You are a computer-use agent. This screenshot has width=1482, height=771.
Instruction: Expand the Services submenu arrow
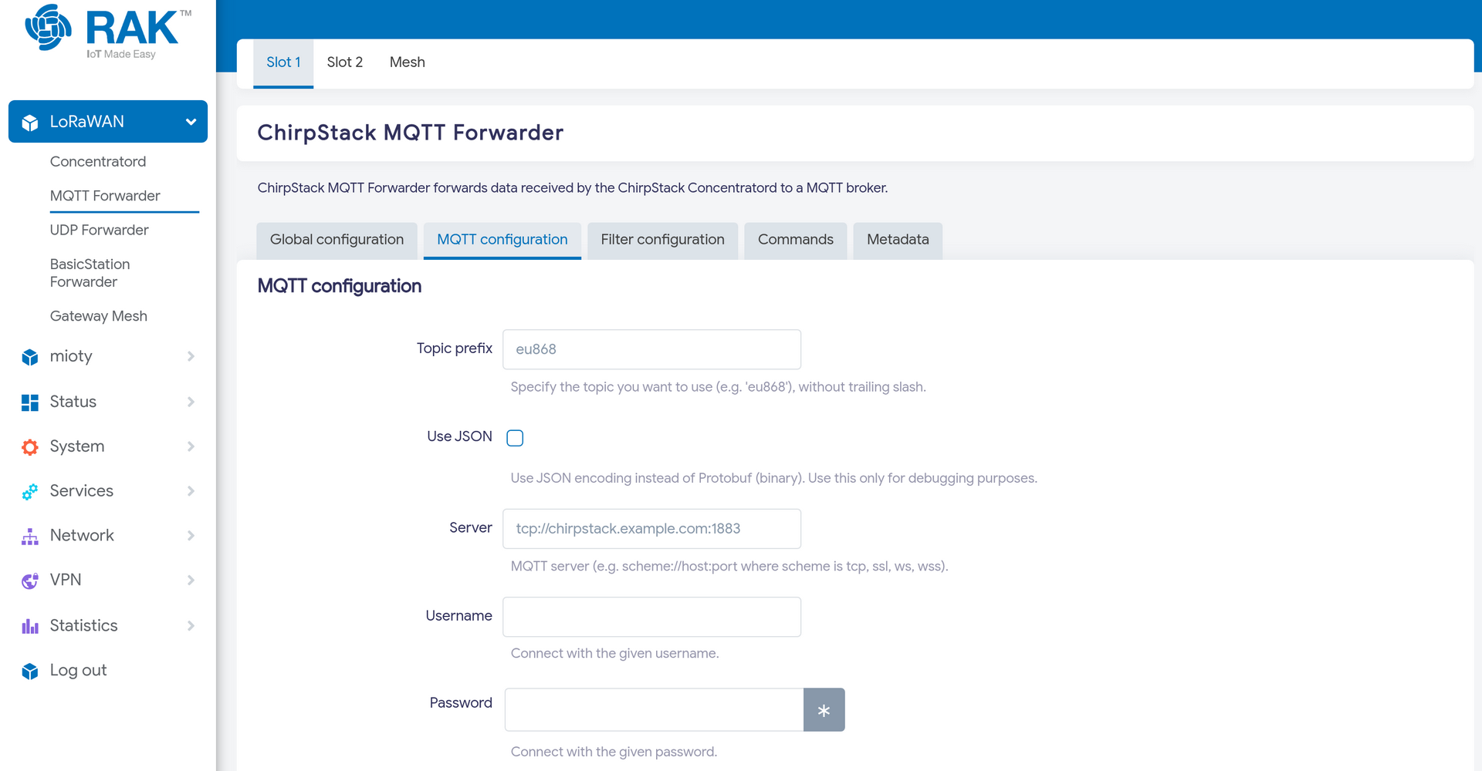[191, 491]
